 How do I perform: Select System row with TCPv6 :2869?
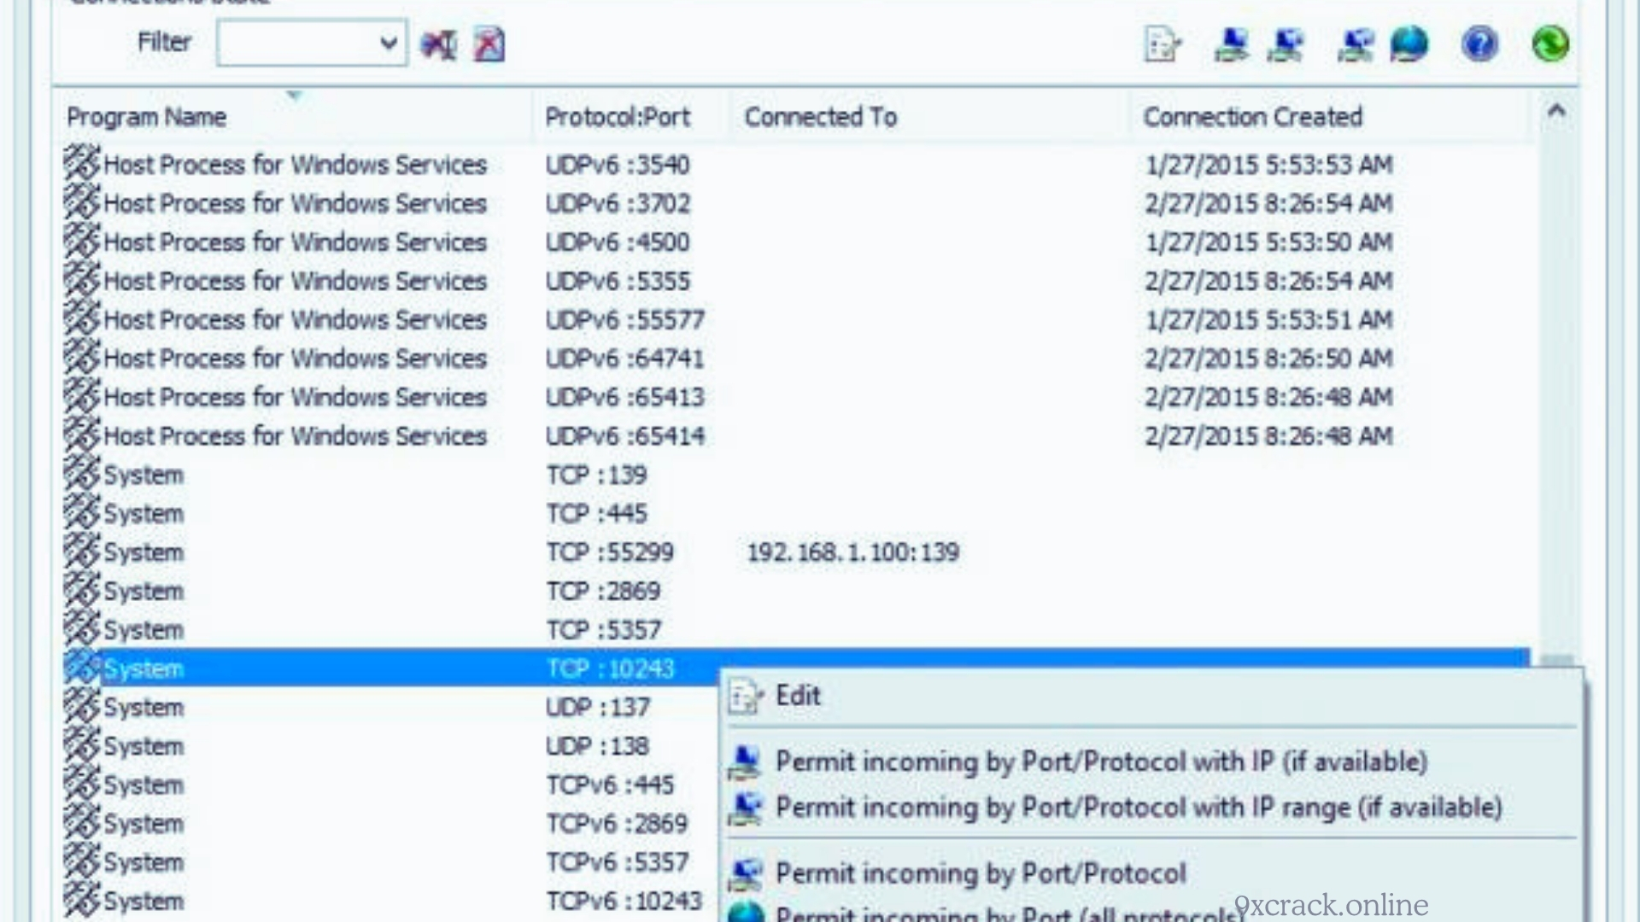click(391, 824)
